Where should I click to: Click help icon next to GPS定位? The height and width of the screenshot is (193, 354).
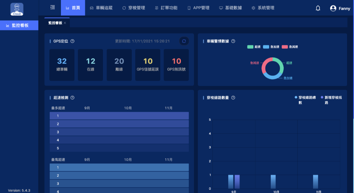[x=72, y=41]
